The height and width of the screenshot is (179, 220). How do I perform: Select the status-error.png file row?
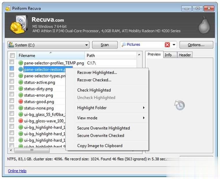point(39,95)
